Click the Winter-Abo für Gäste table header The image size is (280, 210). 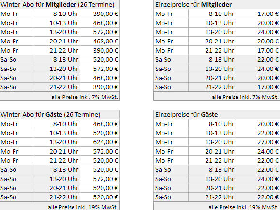tap(59, 114)
